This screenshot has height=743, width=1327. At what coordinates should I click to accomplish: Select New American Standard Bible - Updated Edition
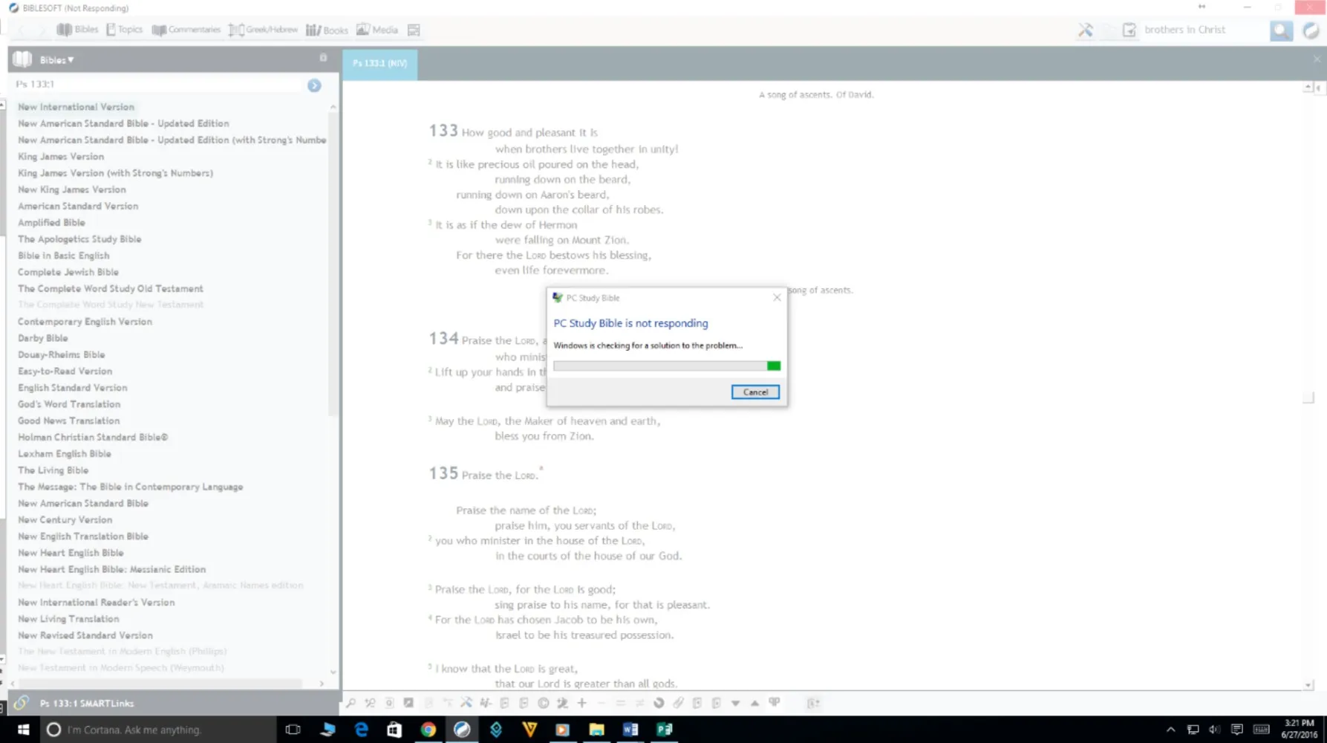point(123,123)
